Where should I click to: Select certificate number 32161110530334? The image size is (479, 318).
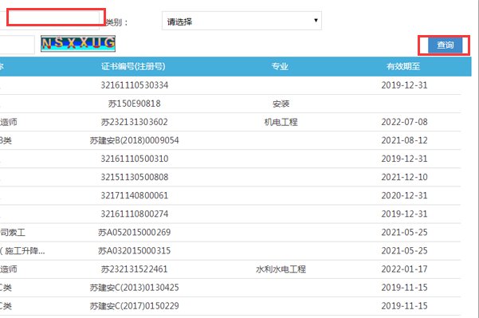click(135, 85)
